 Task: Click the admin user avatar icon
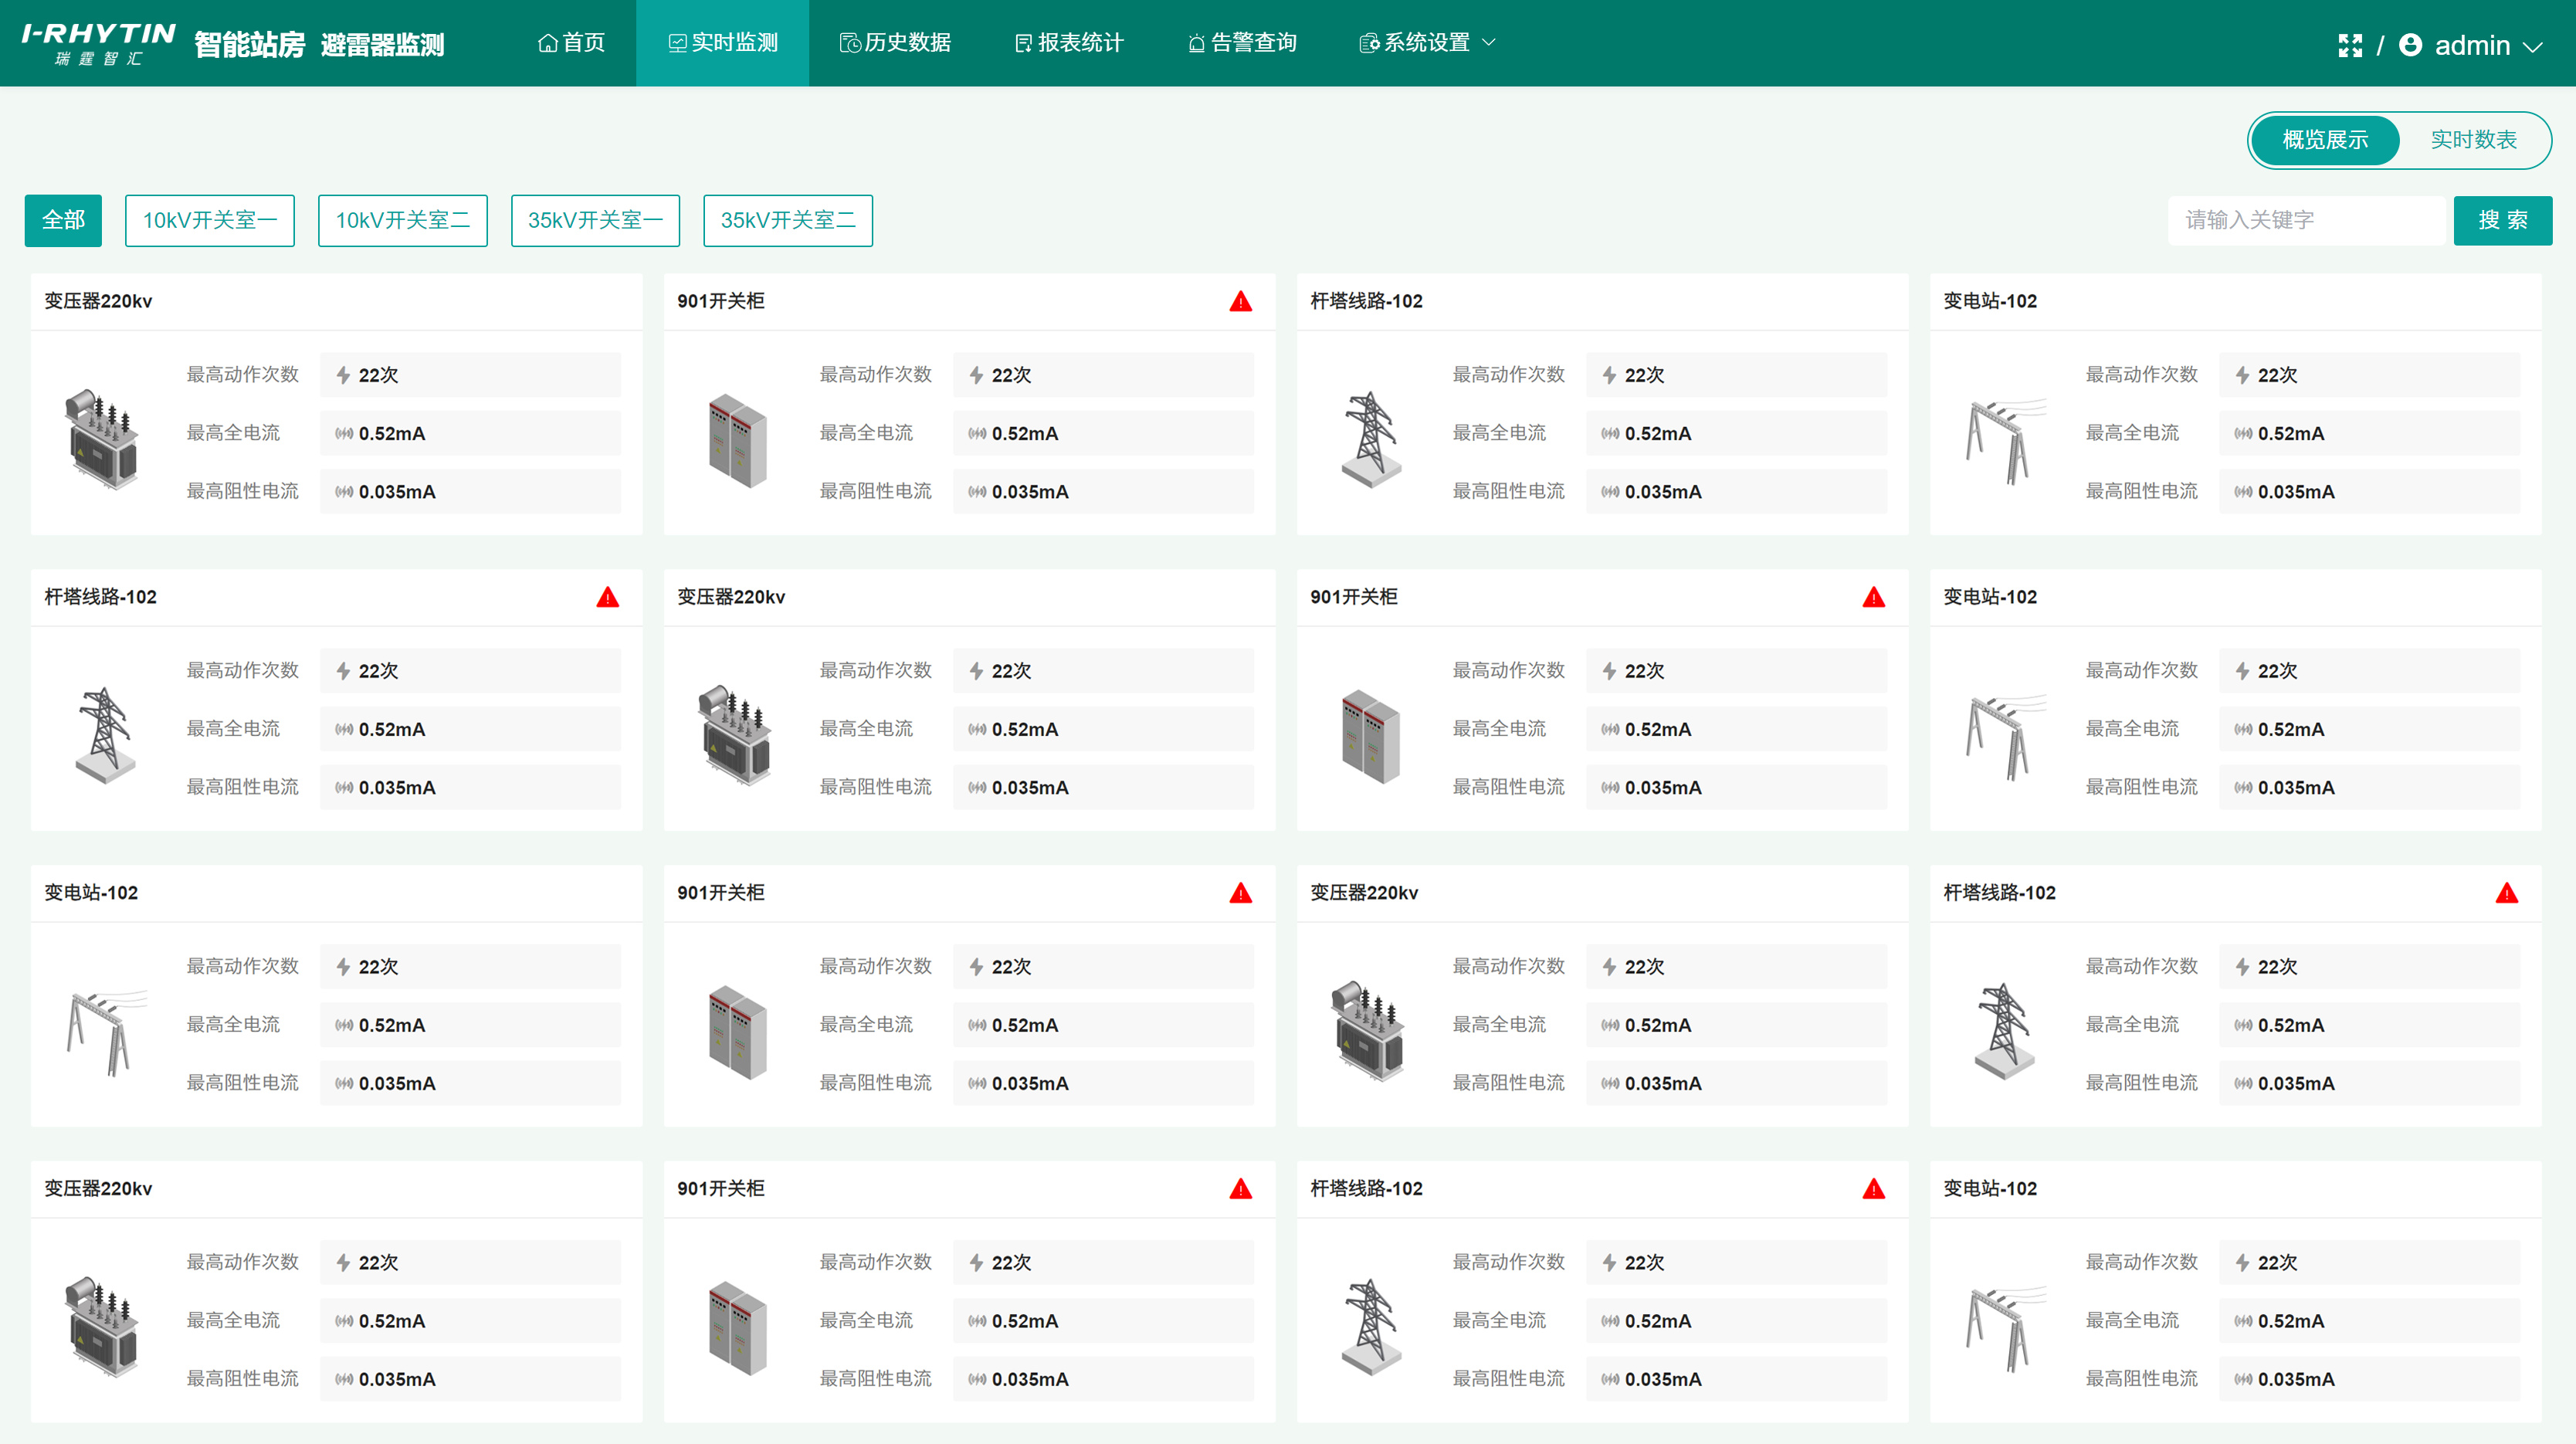2410,45
